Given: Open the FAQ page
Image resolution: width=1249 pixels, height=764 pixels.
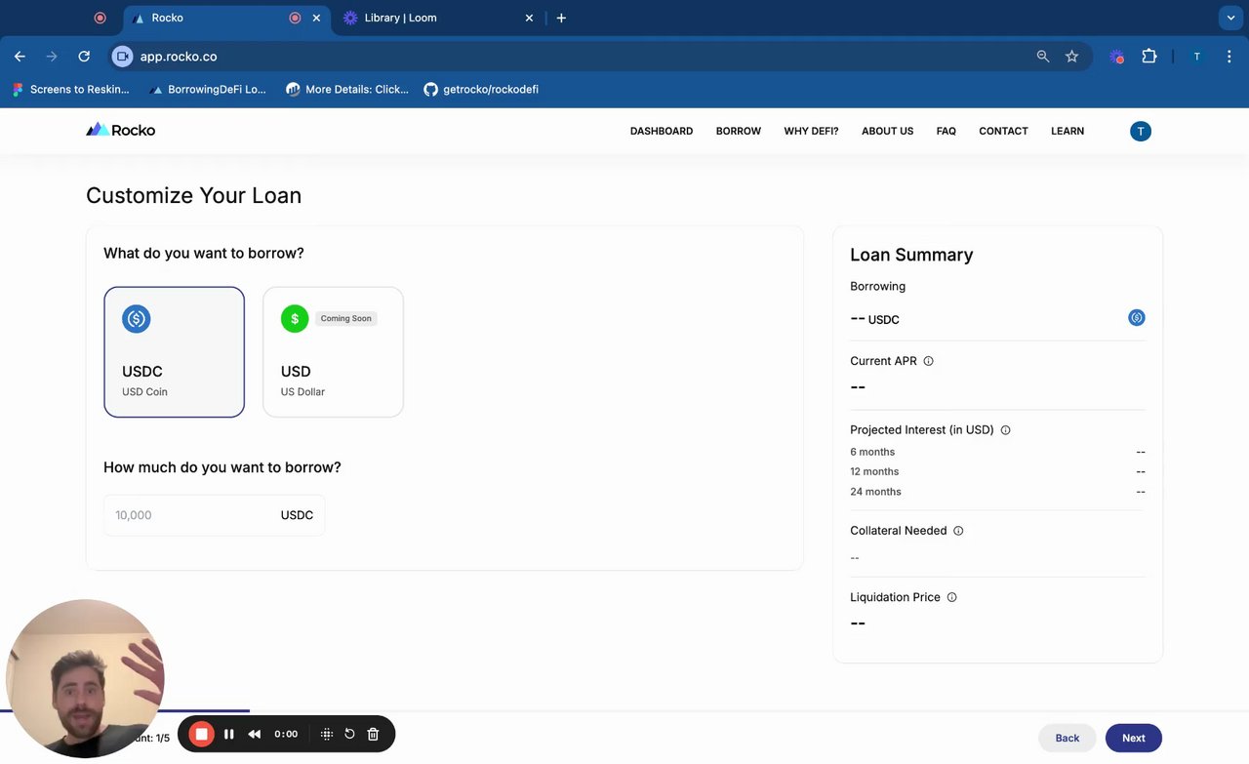Looking at the screenshot, I should click(947, 131).
